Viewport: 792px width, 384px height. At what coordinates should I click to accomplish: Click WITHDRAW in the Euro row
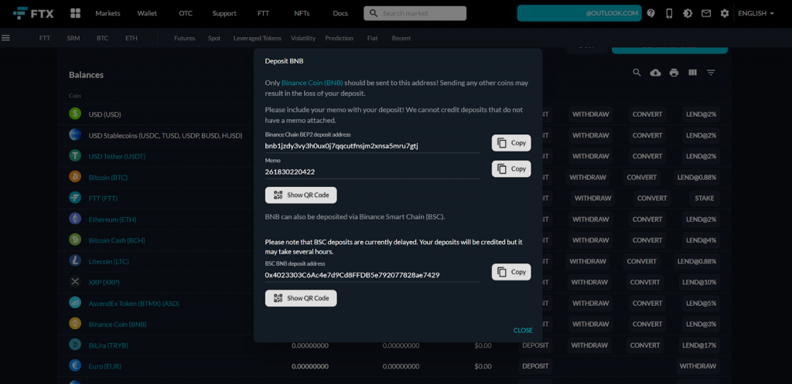(698, 366)
